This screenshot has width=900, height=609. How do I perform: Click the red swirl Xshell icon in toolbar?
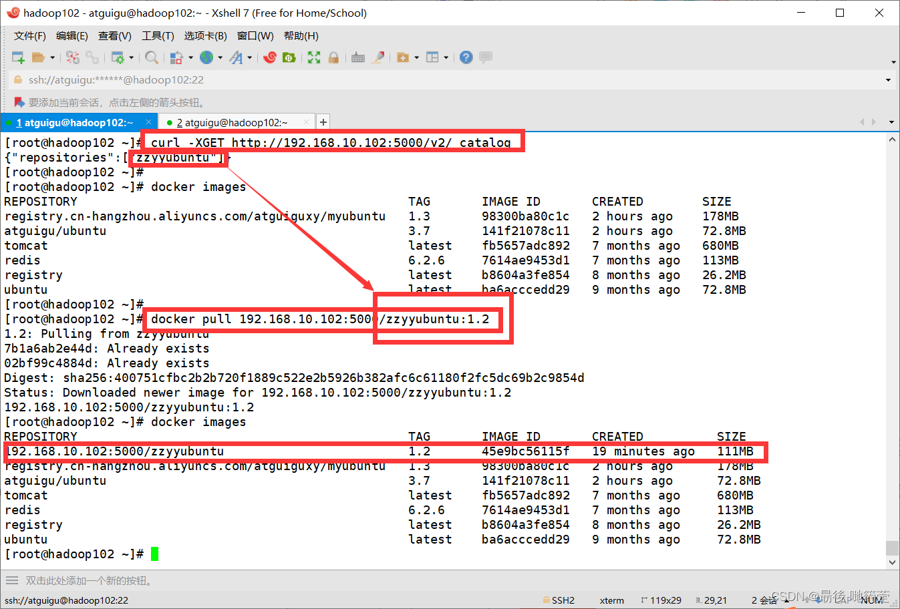(270, 57)
